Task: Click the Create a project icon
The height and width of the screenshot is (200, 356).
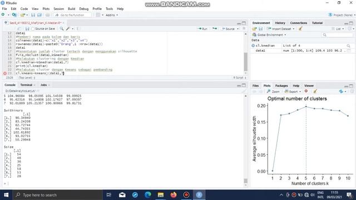Action: coord(14,15)
